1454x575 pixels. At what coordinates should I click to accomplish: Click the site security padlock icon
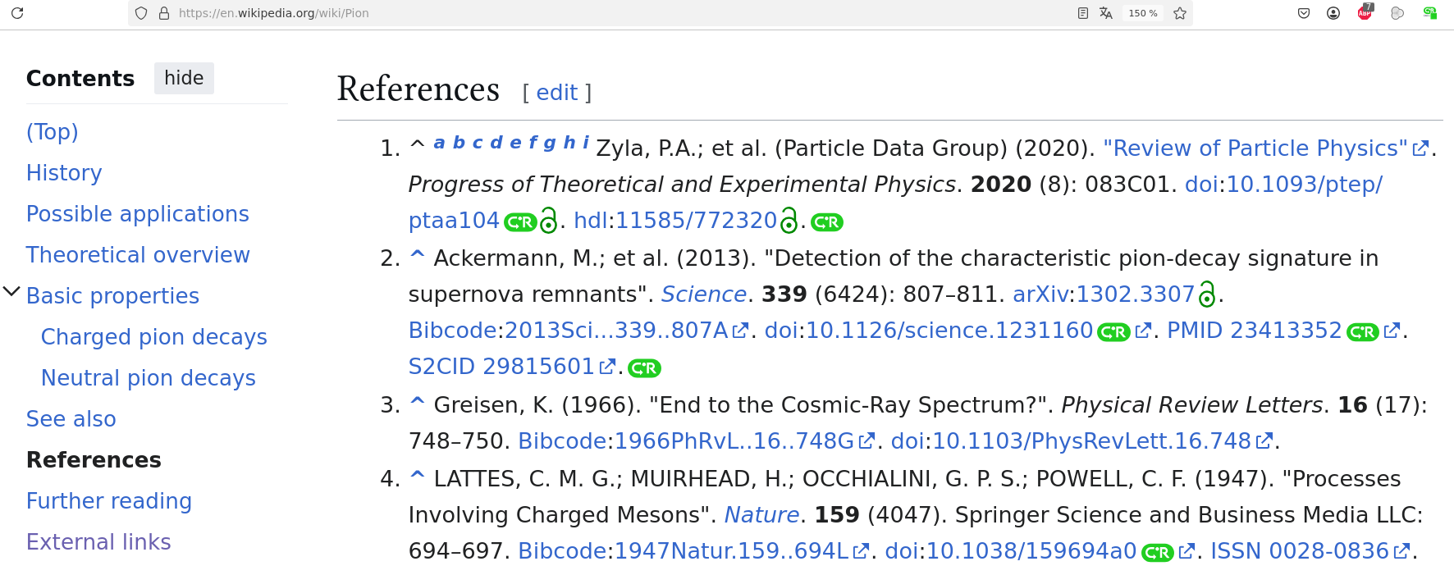[x=164, y=13]
